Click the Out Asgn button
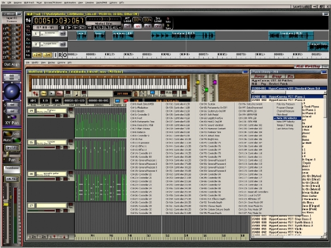Viewport: 331px width, 248px height. [12, 64]
